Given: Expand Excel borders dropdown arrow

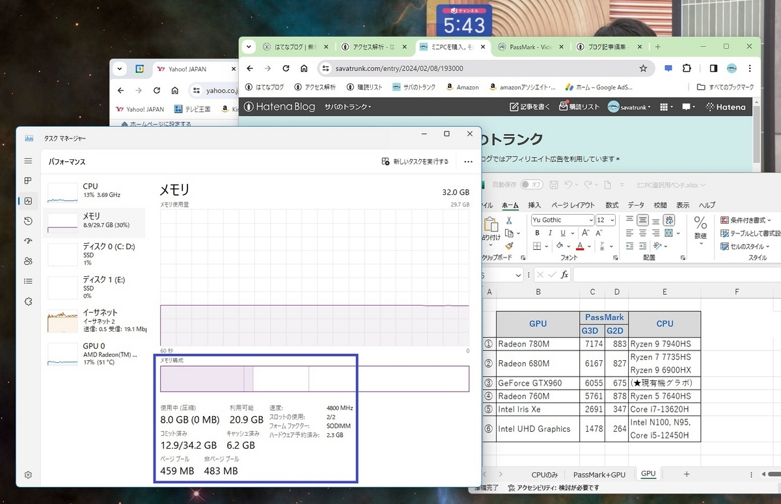Looking at the screenshot, I should coord(545,246).
